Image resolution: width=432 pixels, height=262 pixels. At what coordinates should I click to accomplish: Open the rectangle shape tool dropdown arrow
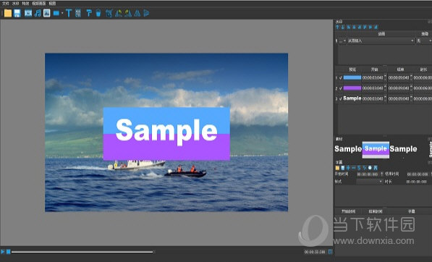click(62, 13)
